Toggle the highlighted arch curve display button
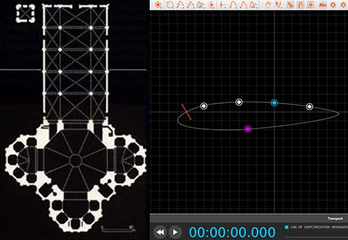Screen dimensions: 348x240 pyautogui.click(x=301, y=5)
